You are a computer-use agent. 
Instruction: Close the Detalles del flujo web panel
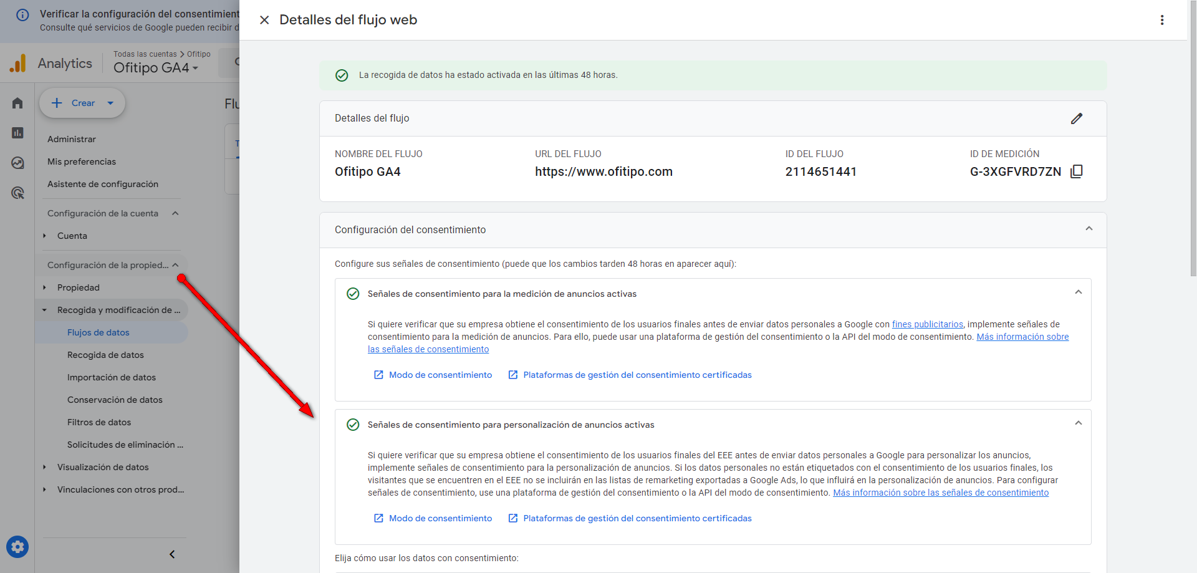click(x=264, y=20)
